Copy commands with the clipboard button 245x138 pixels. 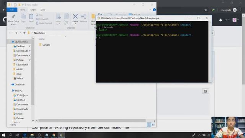pyautogui.click(x=206, y=91)
